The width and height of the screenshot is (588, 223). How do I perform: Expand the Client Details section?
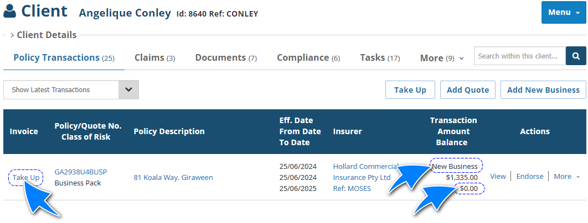[x=43, y=35]
